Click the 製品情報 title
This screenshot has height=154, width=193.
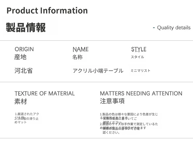(26, 27)
